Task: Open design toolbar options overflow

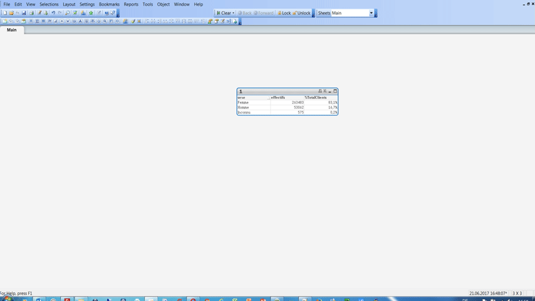Action: pos(240,21)
